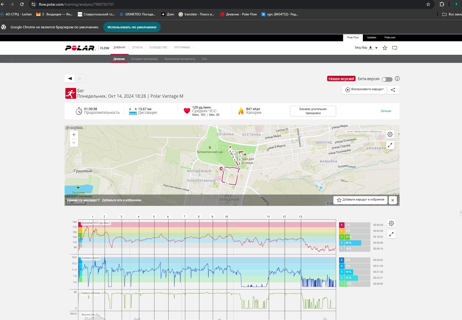This screenshot has width=462, height=320.
Task: Expand the charts to fullscreen
Action: (x=391, y=234)
